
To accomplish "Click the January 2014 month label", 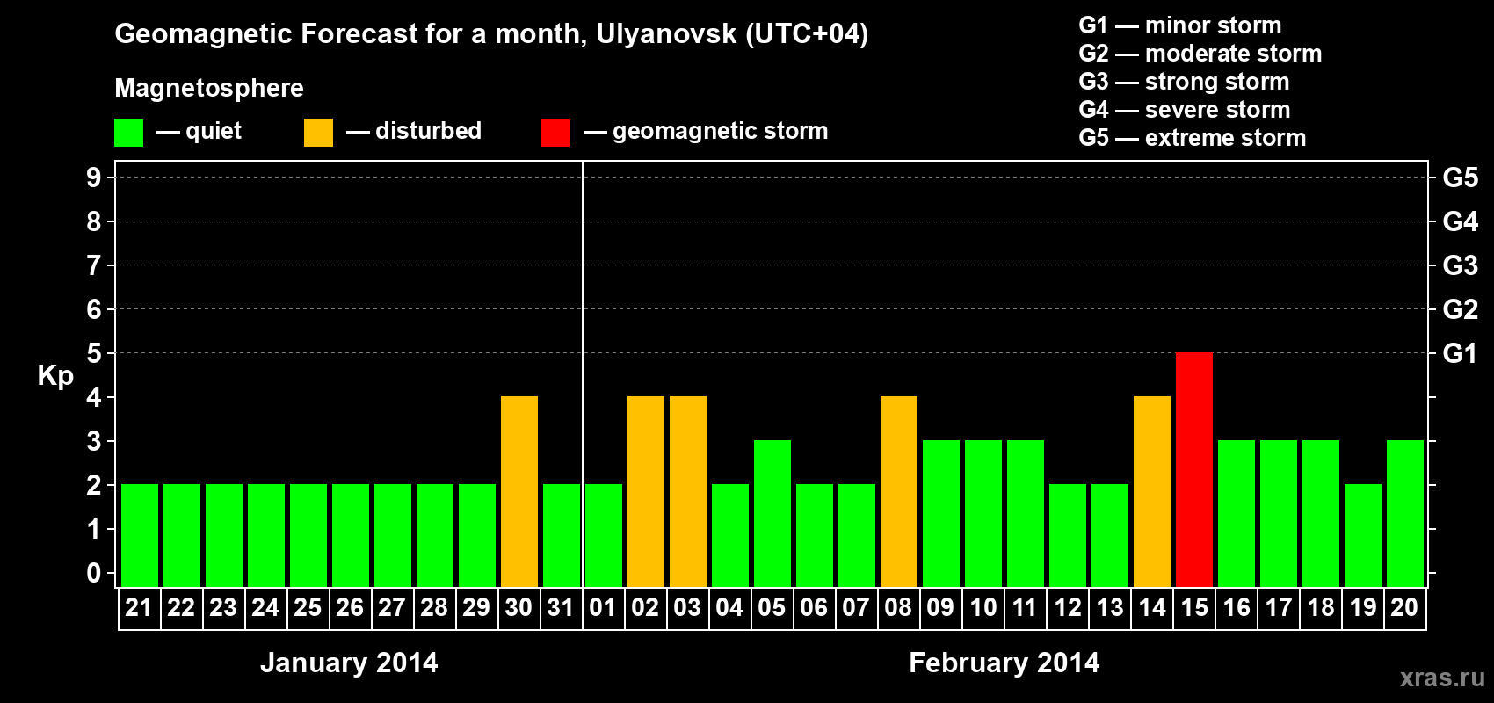I will (349, 663).
